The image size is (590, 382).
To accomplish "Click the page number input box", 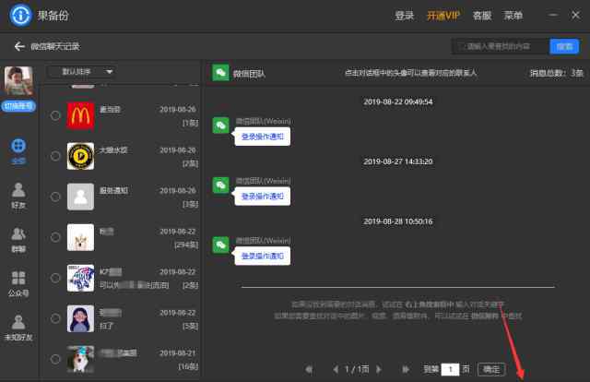I will tap(450, 369).
